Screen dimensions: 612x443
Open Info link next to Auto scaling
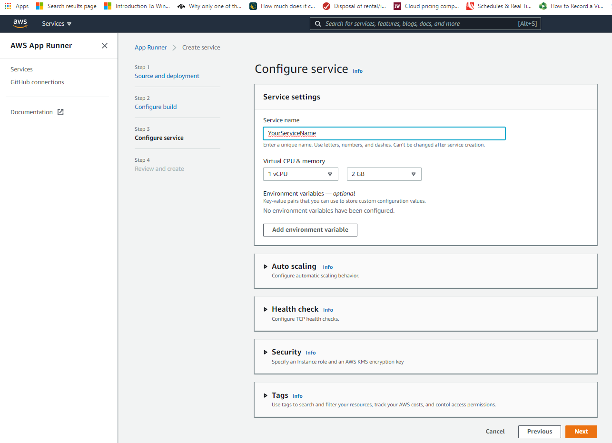click(328, 267)
